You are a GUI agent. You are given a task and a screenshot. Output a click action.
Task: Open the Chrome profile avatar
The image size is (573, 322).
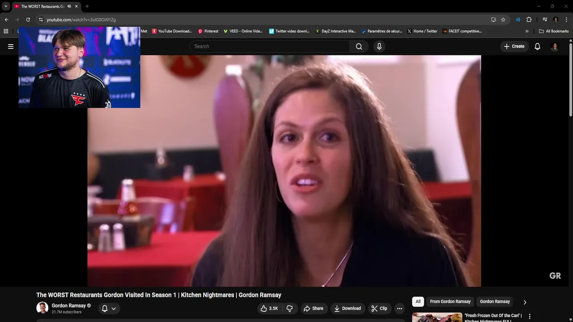click(556, 20)
